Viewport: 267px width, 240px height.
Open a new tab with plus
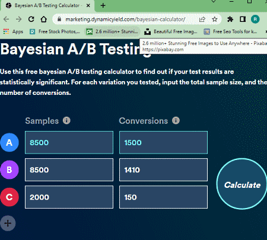(x=103, y=5)
